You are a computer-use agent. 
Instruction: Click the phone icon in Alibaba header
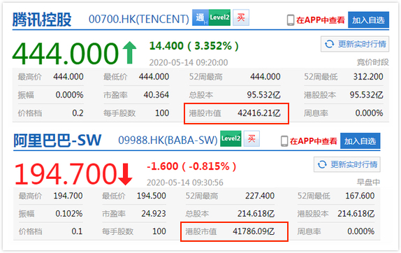[284, 141]
